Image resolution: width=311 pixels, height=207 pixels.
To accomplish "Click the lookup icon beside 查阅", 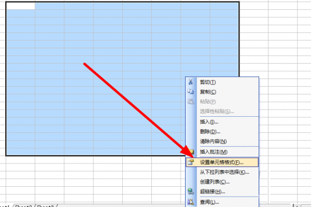I will tap(191, 202).
